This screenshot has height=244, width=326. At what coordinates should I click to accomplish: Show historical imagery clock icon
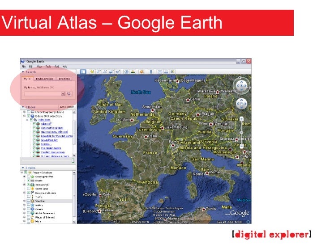[x=126, y=72]
